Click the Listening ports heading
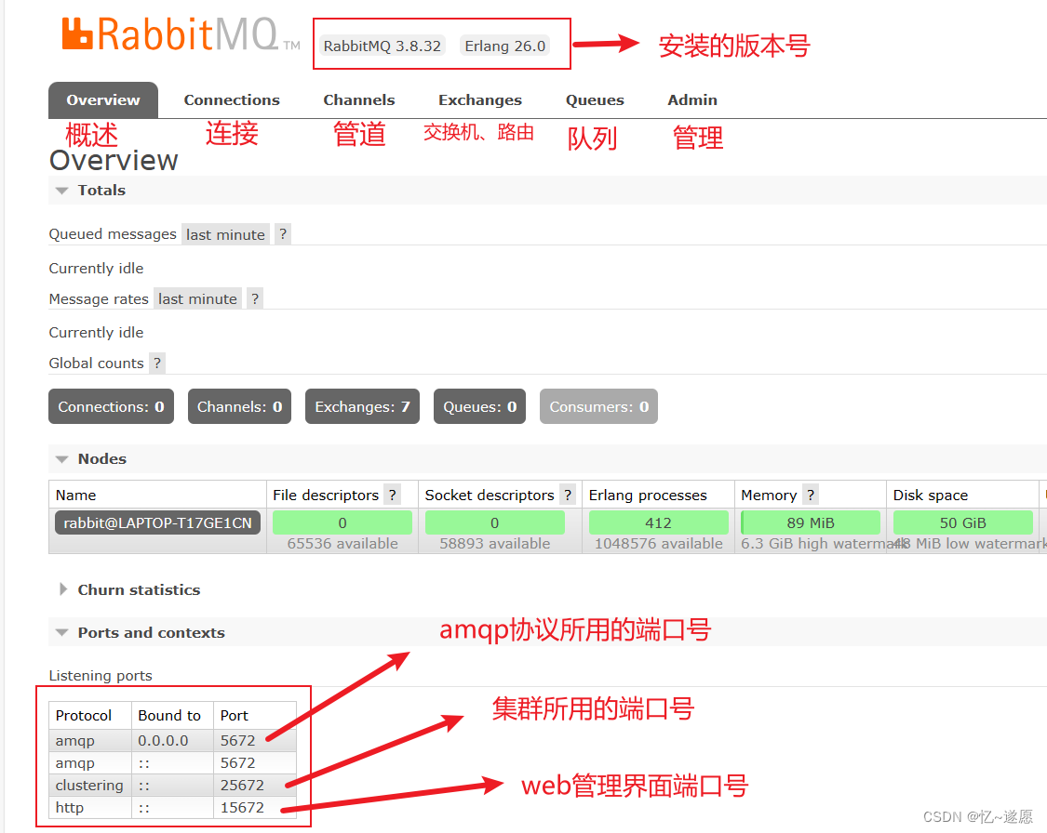Image resolution: width=1047 pixels, height=833 pixels. pos(101,676)
